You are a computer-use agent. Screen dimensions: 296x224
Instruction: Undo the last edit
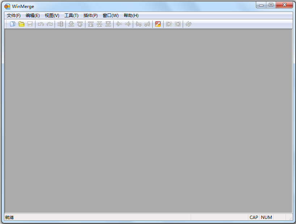pyautogui.click(x=41, y=24)
